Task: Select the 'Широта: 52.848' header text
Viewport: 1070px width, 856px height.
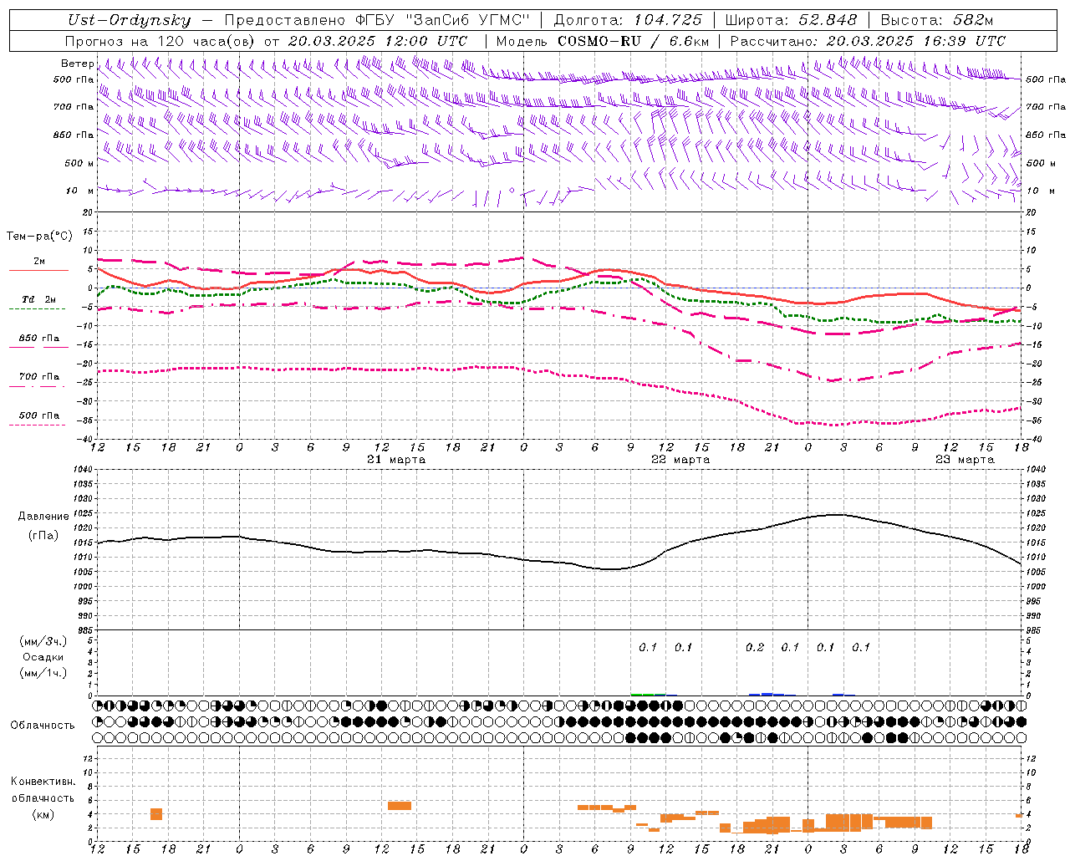Action: point(791,21)
